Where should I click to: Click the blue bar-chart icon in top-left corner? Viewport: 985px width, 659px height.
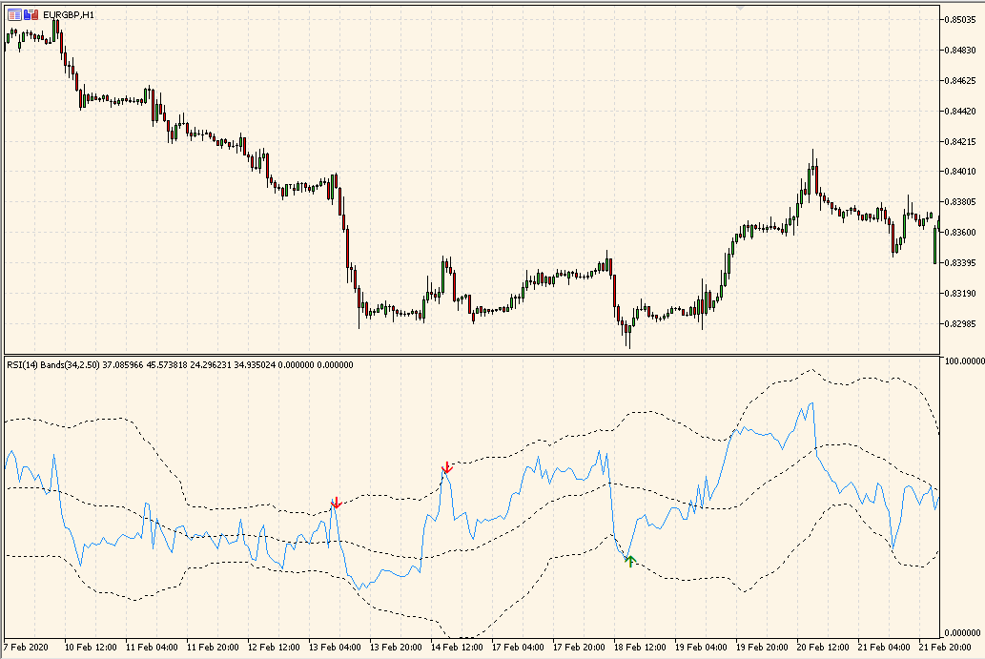tap(27, 15)
